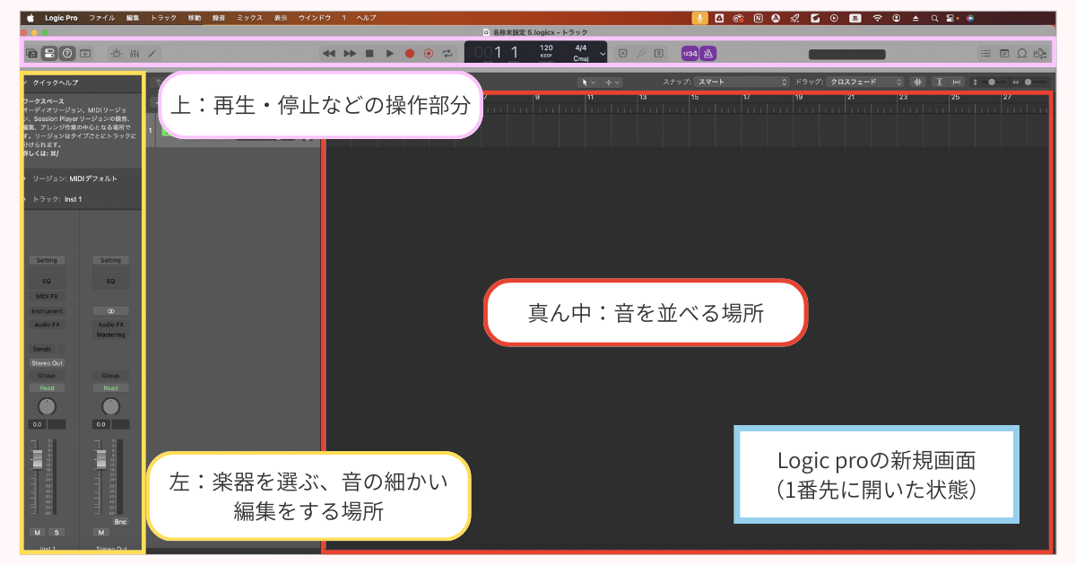The height and width of the screenshot is (565, 1076).
Task: Click the Instrument slot on Inst 1
Action: (47, 311)
